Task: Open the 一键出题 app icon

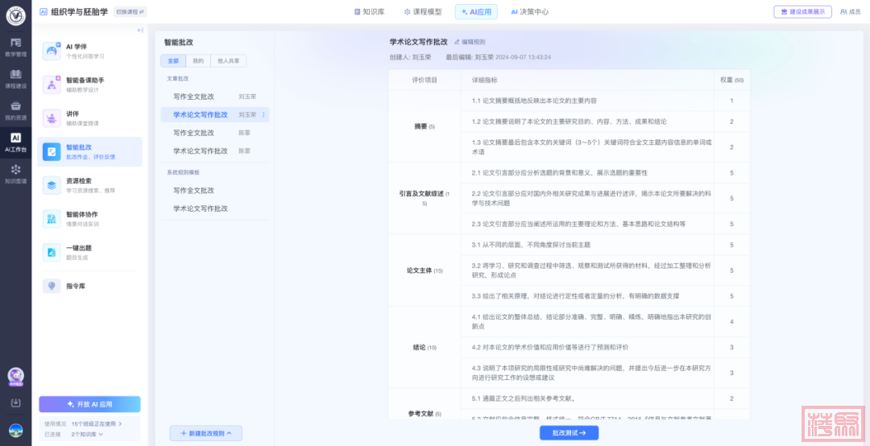Action: tap(52, 253)
